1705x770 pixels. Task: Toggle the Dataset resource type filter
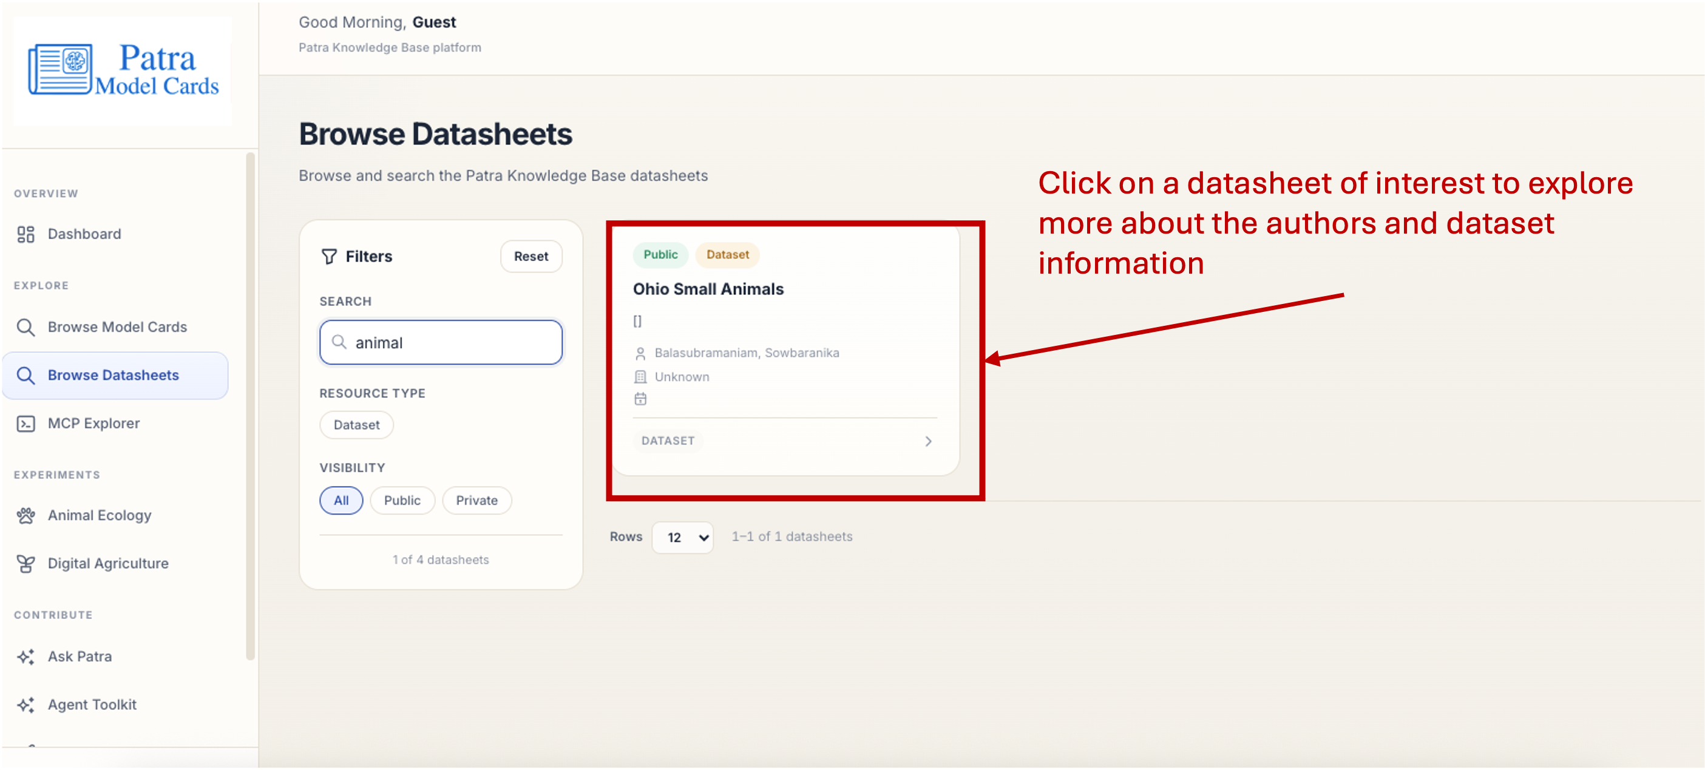356,425
